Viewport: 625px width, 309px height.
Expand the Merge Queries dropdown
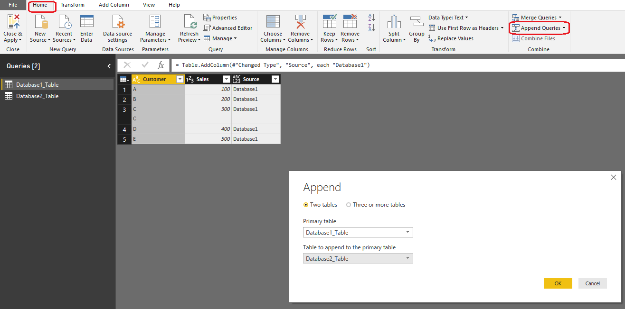coord(560,18)
